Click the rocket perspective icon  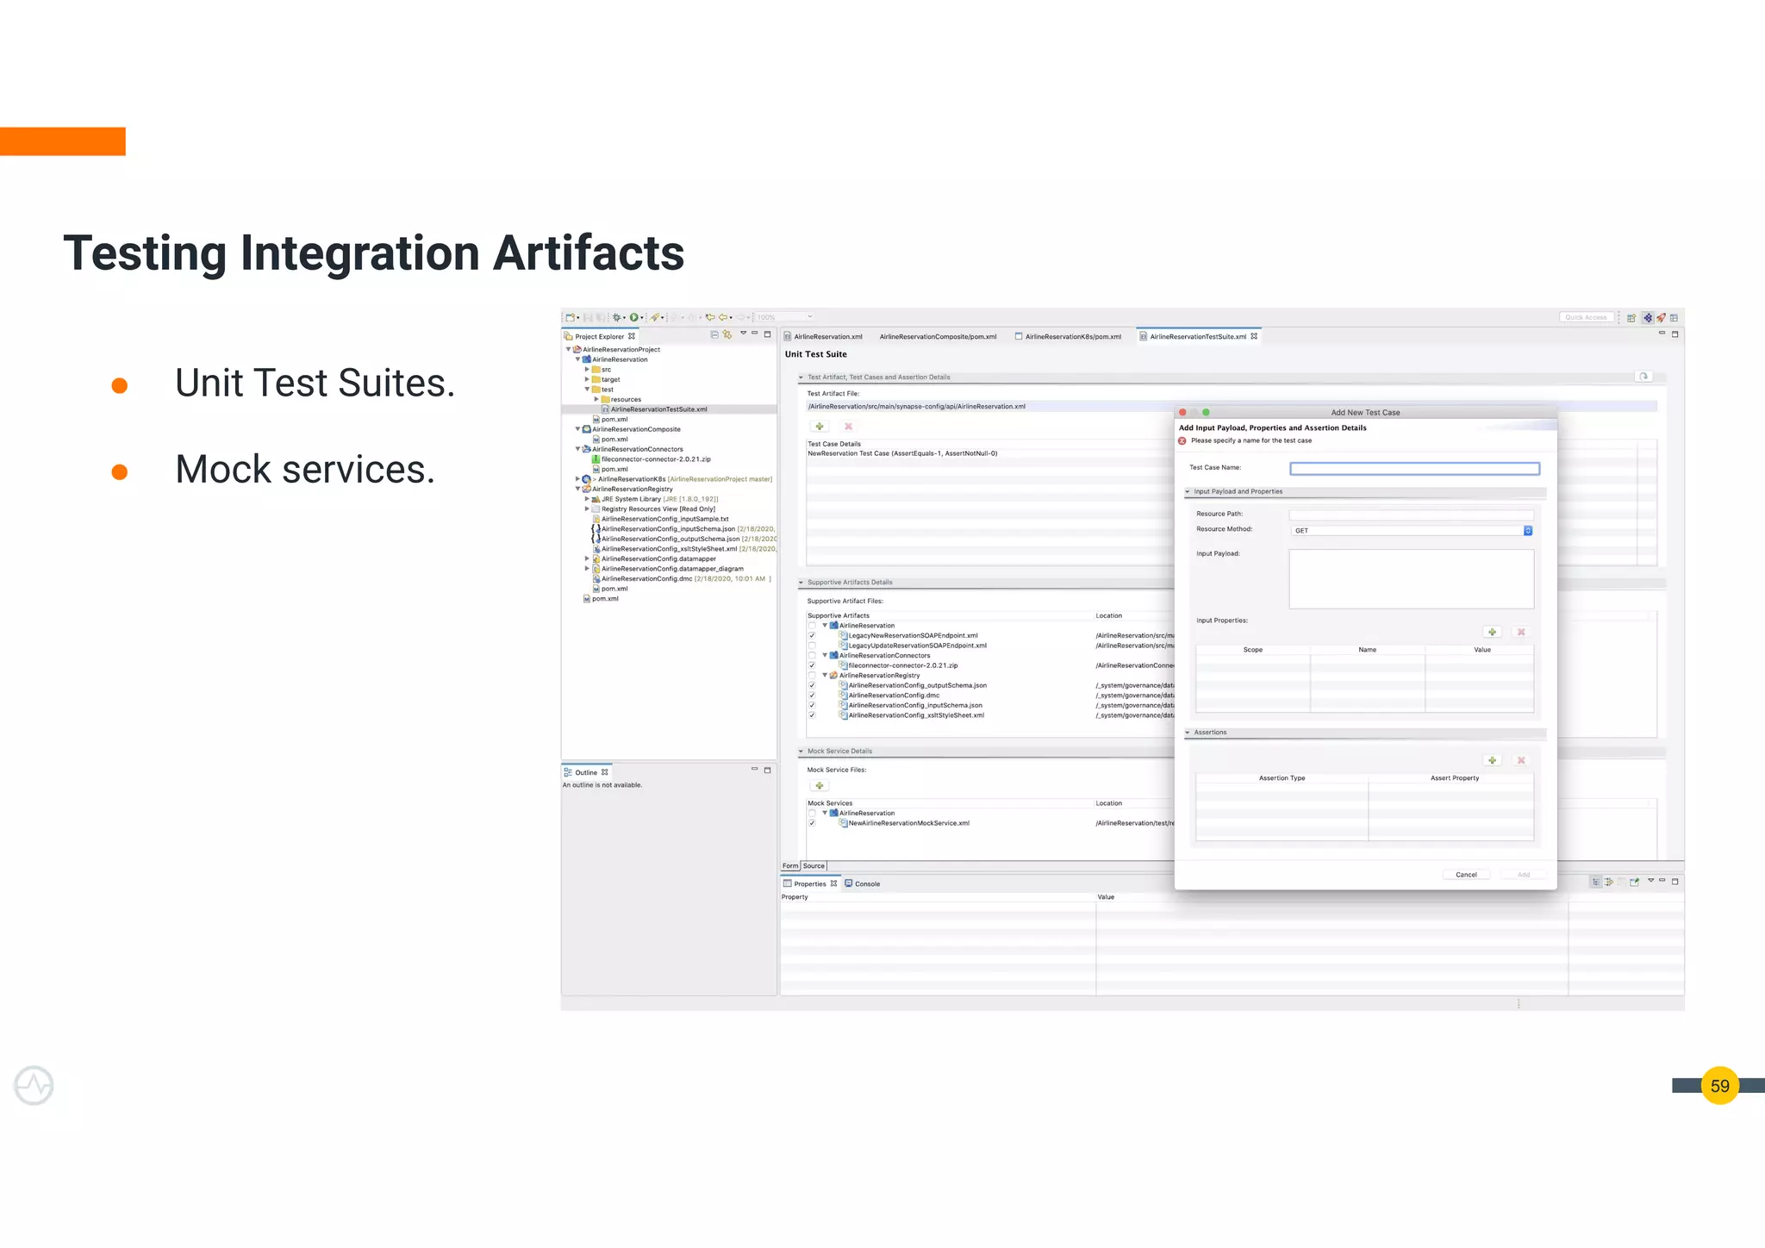(1661, 318)
